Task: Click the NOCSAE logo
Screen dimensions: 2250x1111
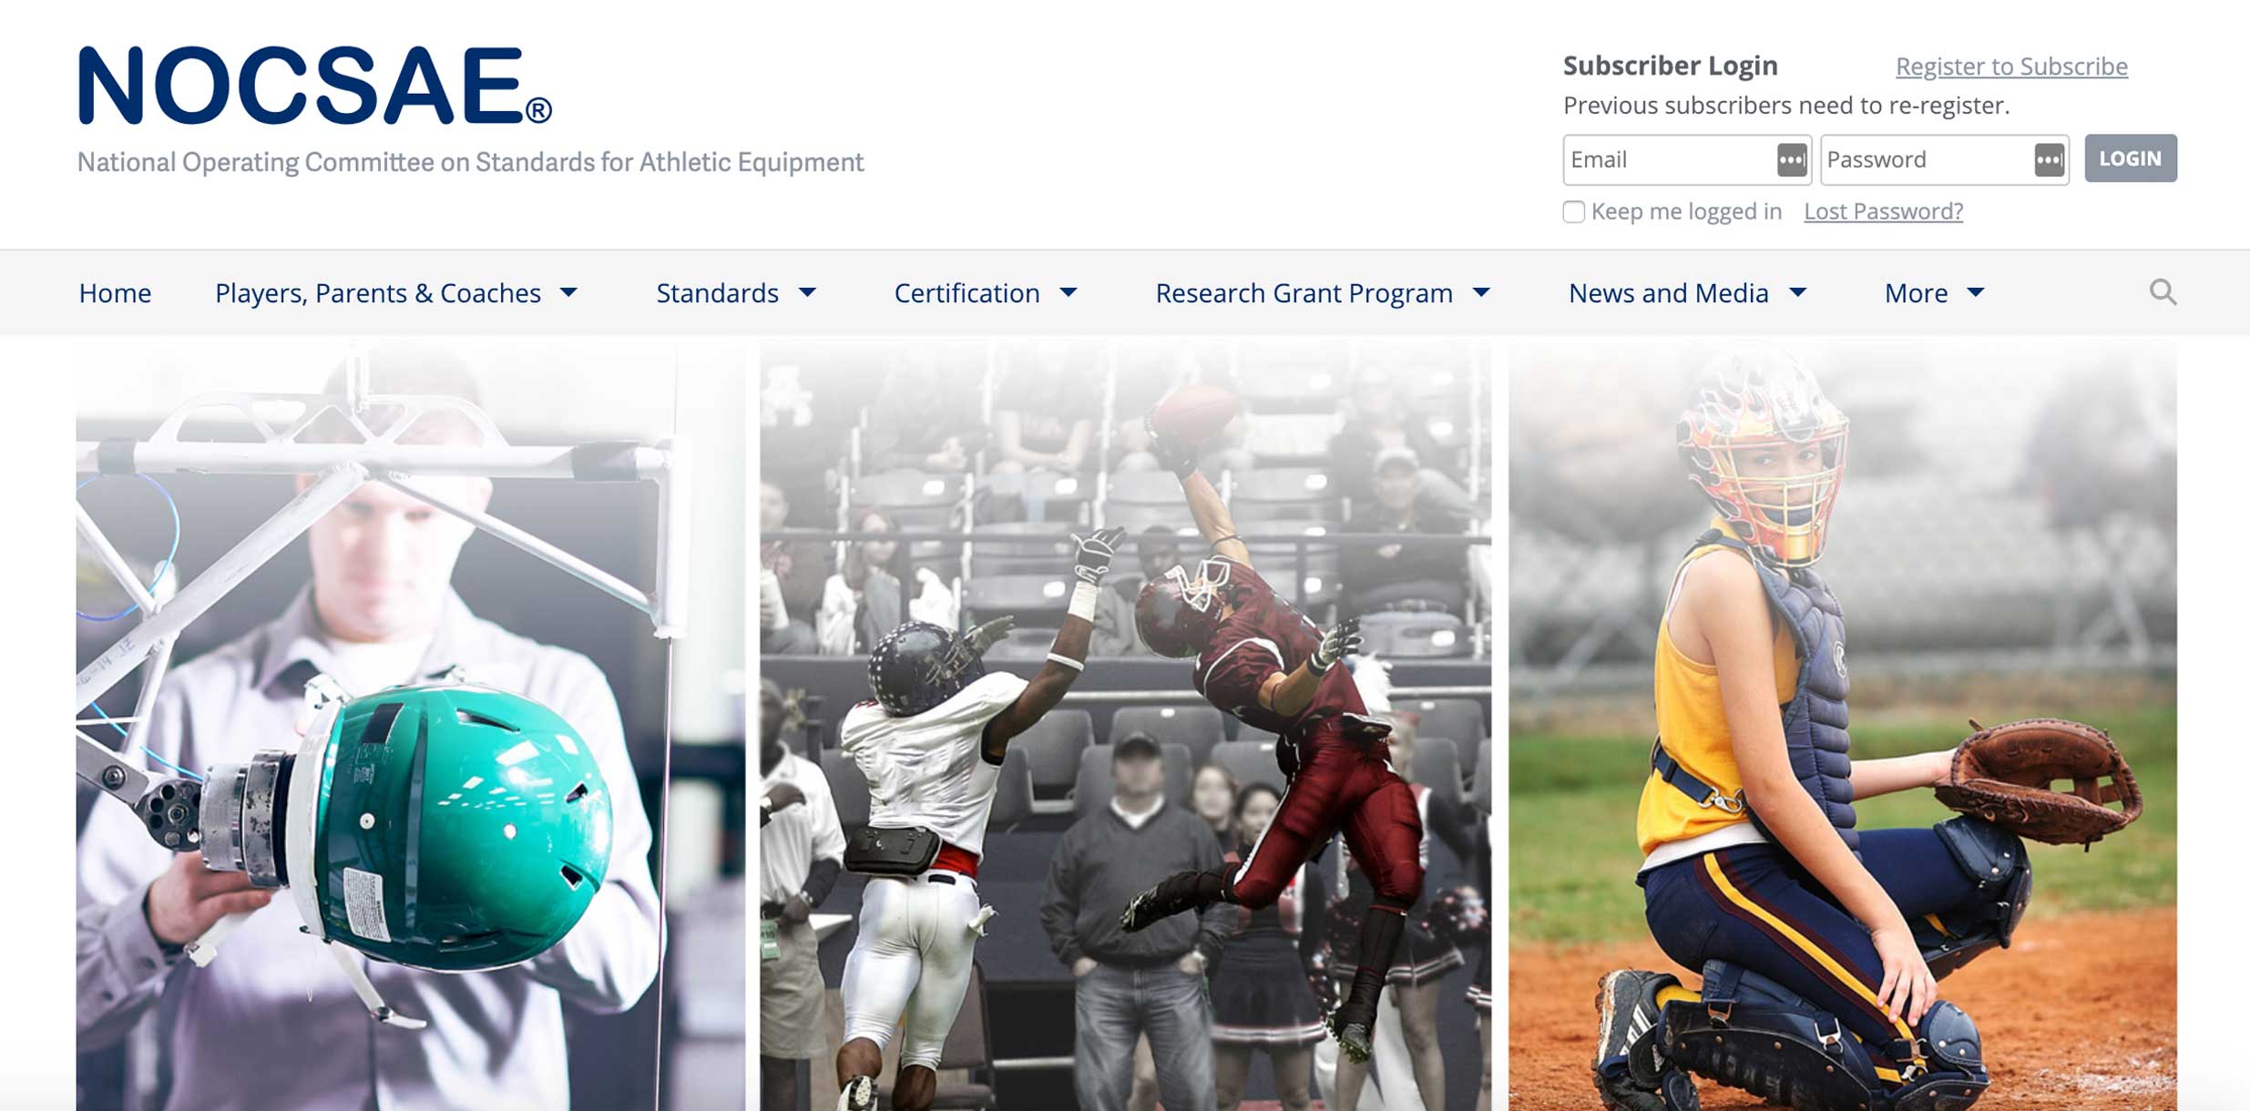Action: point(315,86)
